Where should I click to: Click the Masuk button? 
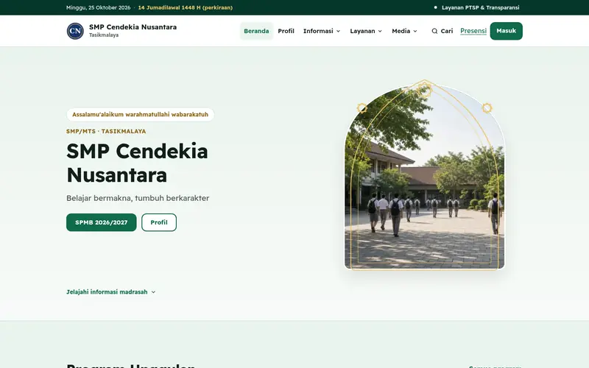[x=506, y=31]
